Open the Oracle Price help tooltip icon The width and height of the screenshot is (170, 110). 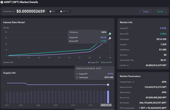[13, 11]
